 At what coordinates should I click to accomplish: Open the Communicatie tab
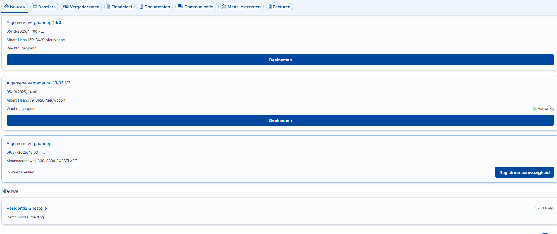click(x=196, y=7)
